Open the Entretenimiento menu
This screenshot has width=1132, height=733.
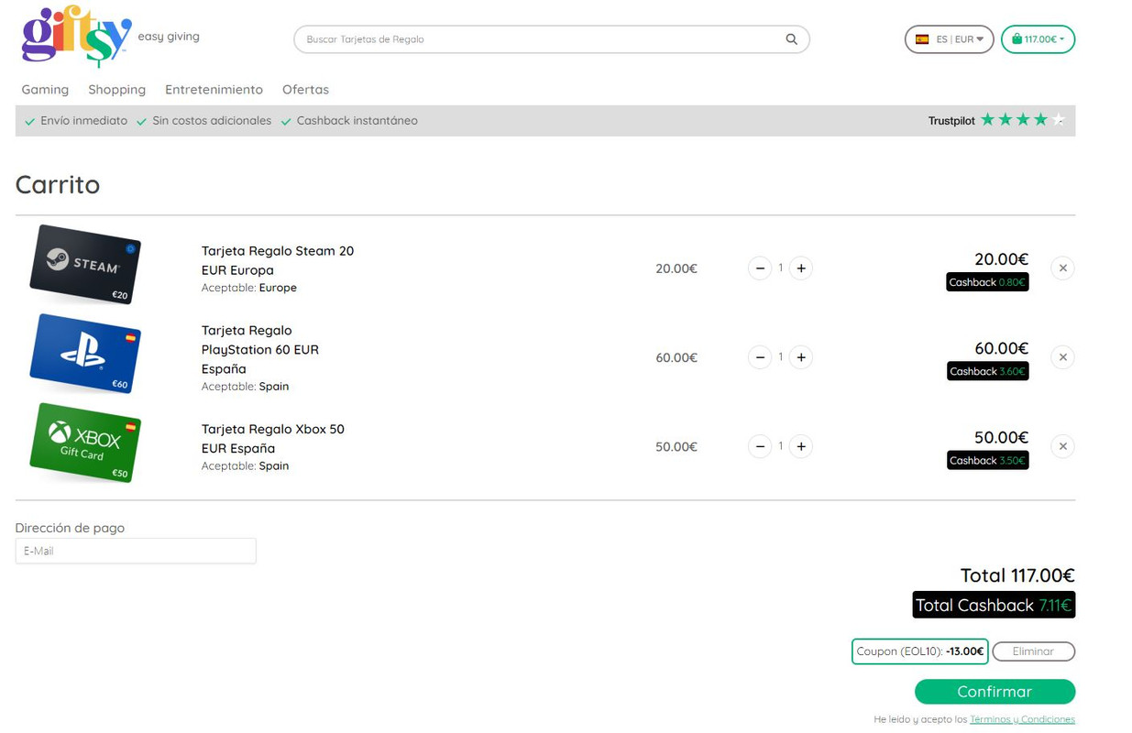click(x=214, y=89)
